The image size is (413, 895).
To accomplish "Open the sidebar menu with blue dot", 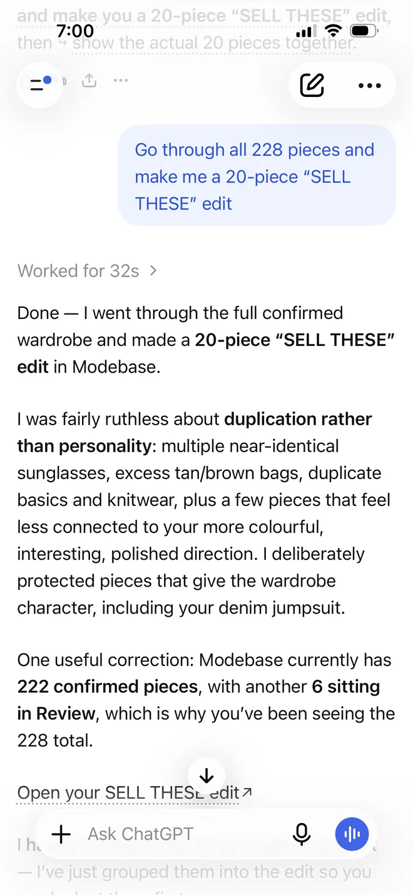I will pyautogui.click(x=40, y=84).
